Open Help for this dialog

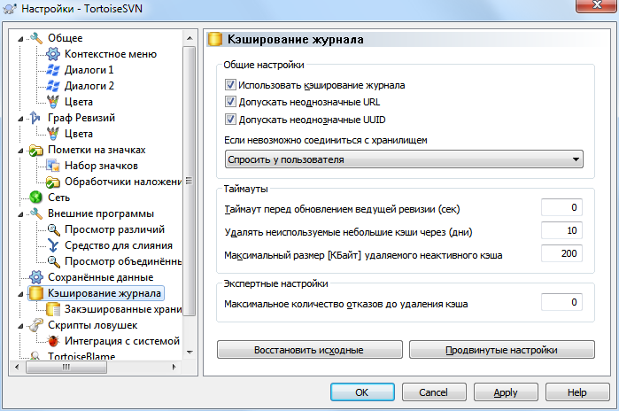pyautogui.click(x=577, y=392)
